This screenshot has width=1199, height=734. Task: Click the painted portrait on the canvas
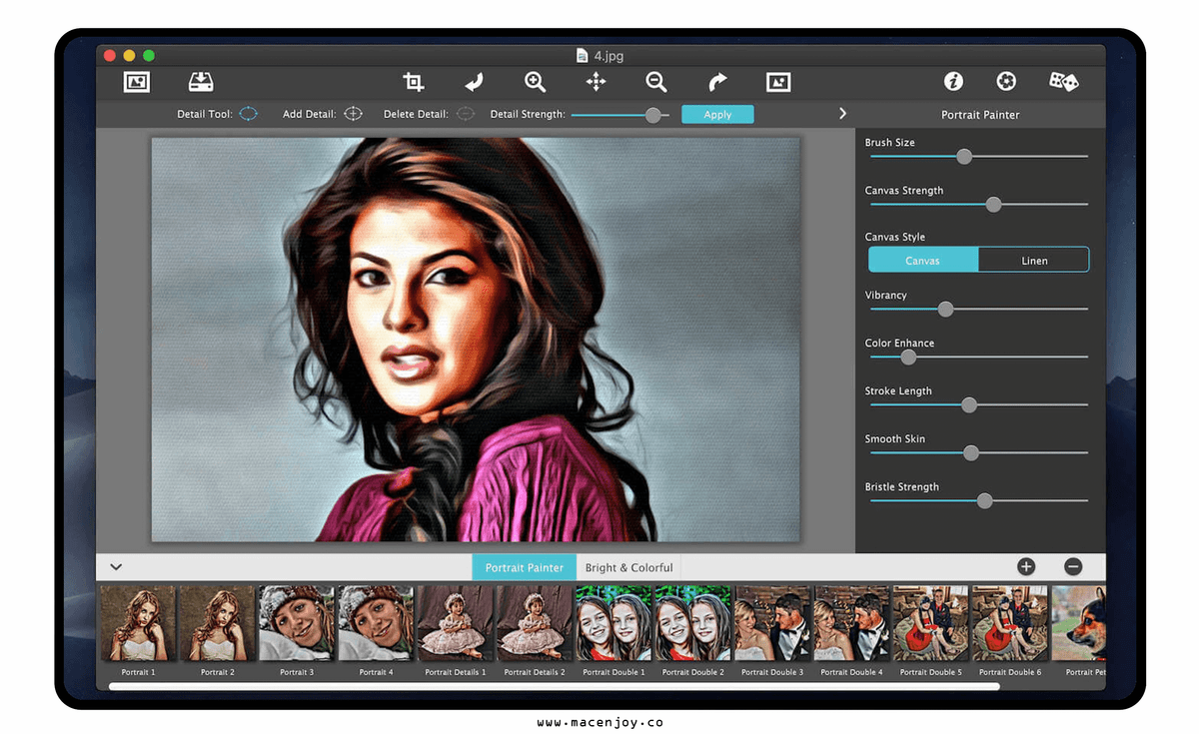476,340
